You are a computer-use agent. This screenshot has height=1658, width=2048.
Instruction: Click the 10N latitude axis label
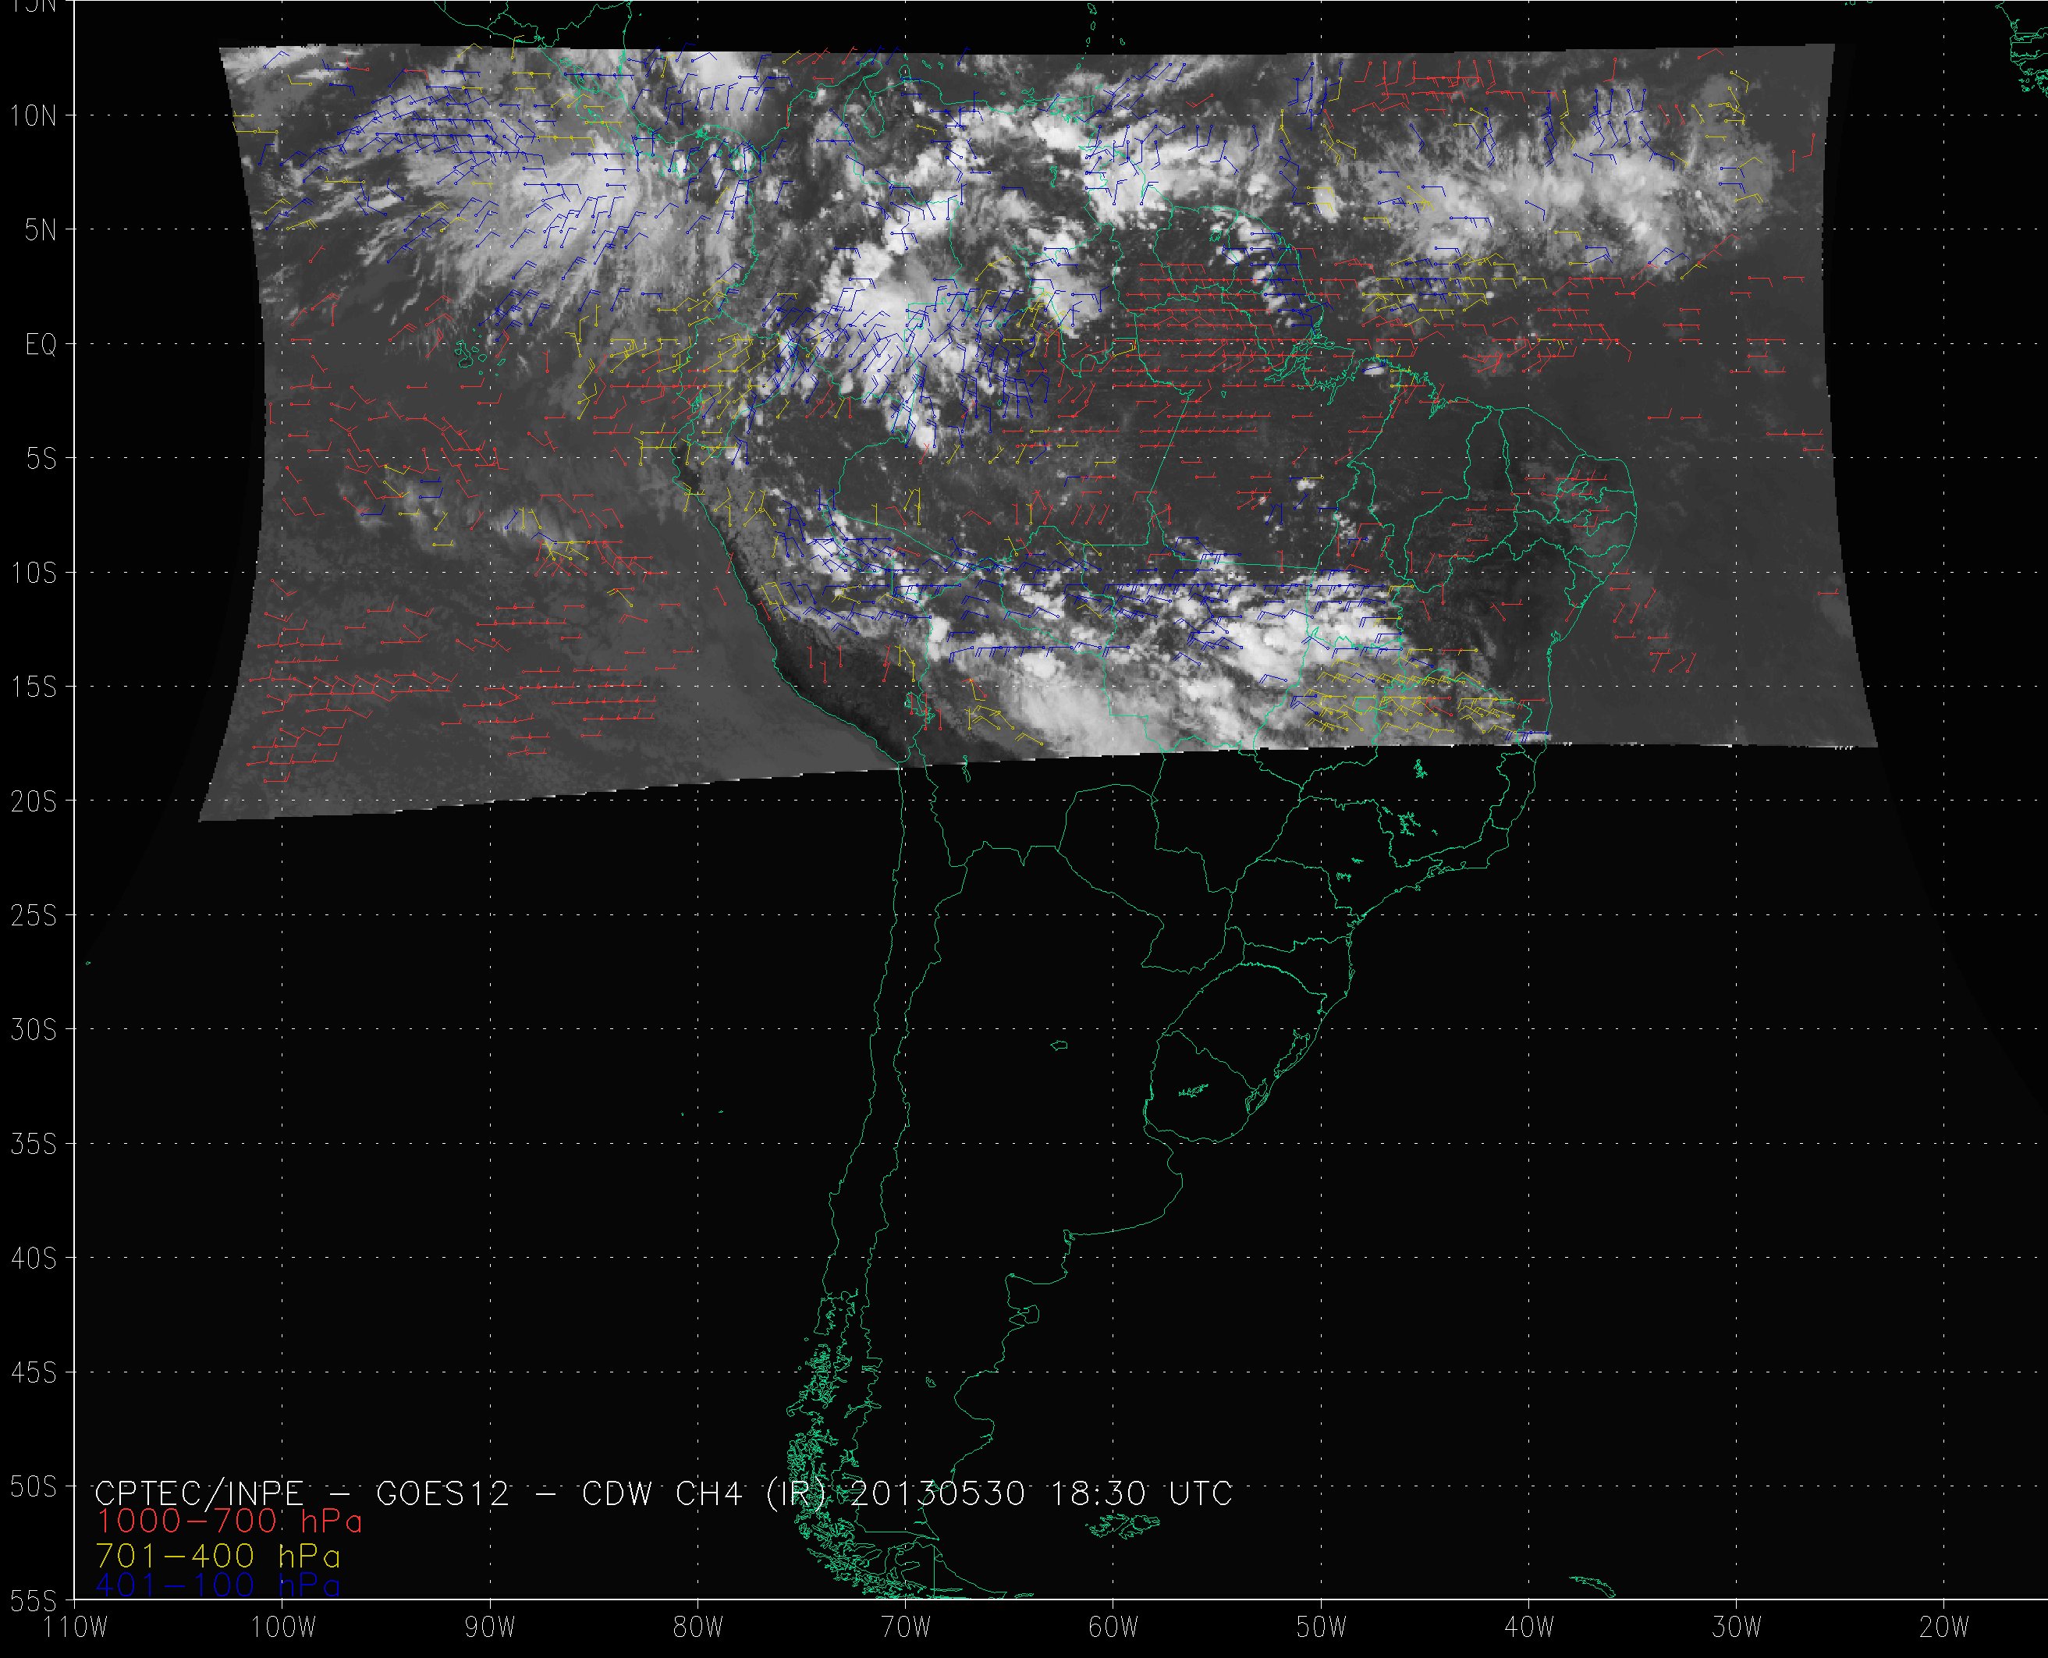(34, 116)
